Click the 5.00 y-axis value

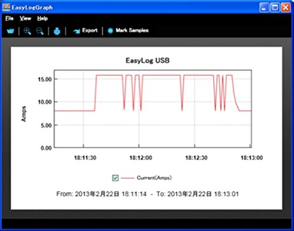point(46,125)
